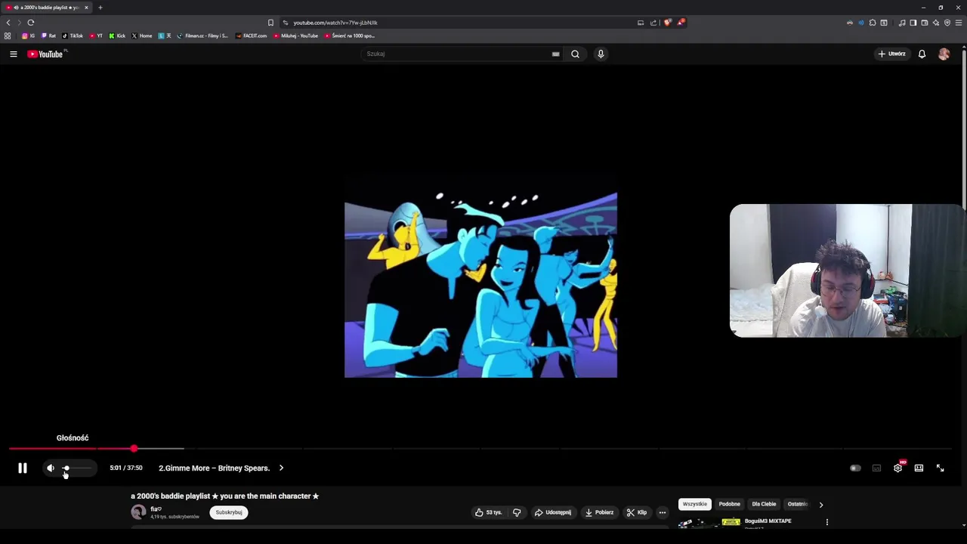Open YouTube notifications bell
967x544 pixels.
[922, 54]
